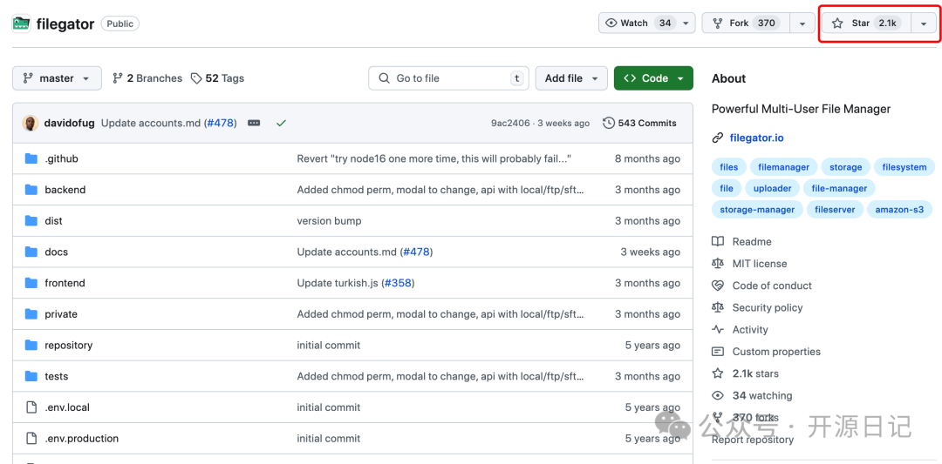Select the file-manager topic tag

pyautogui.click(x=839, y=188)
